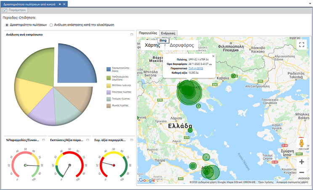Open the Παραγγελίες tab

(148, 33)
